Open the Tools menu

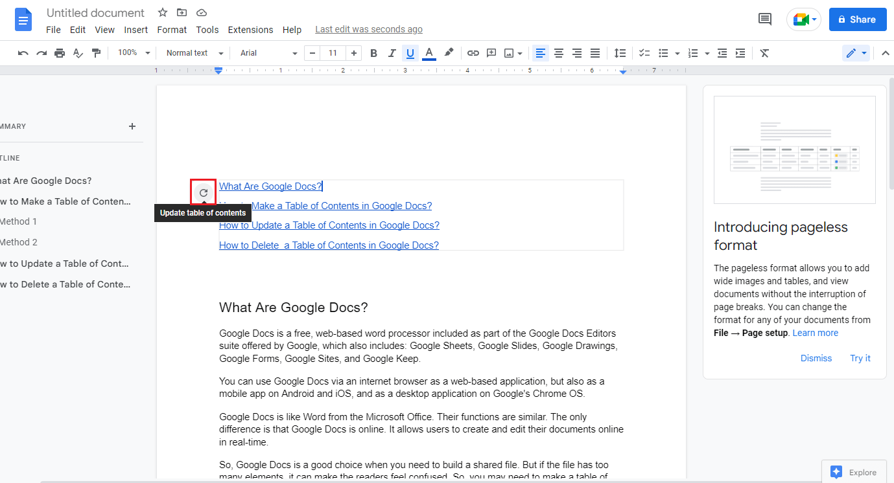click(207, 30)
